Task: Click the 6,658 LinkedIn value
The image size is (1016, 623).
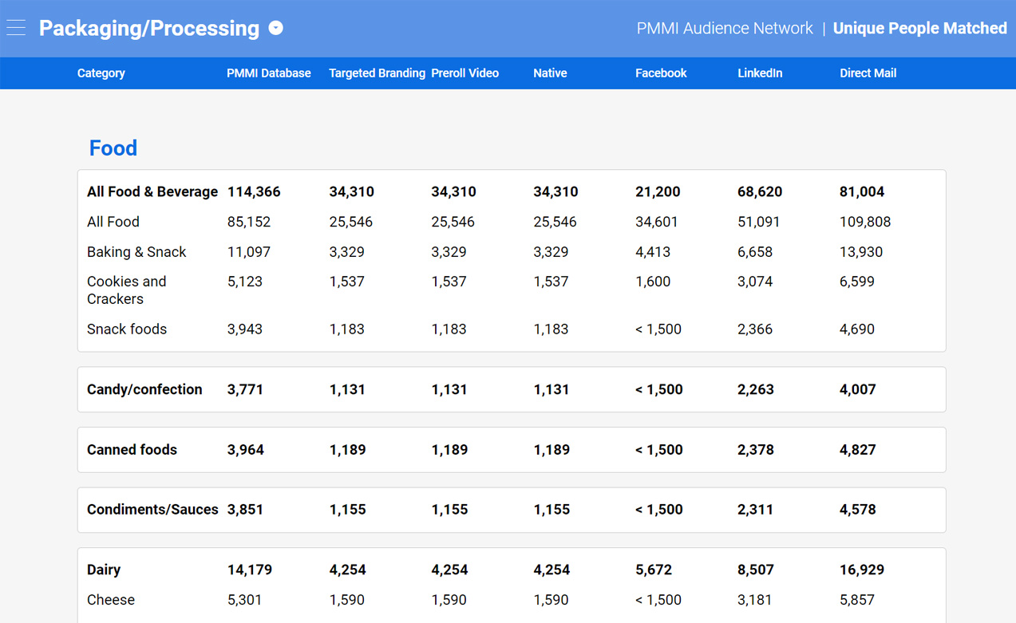Action: click(x=755, y=252)
